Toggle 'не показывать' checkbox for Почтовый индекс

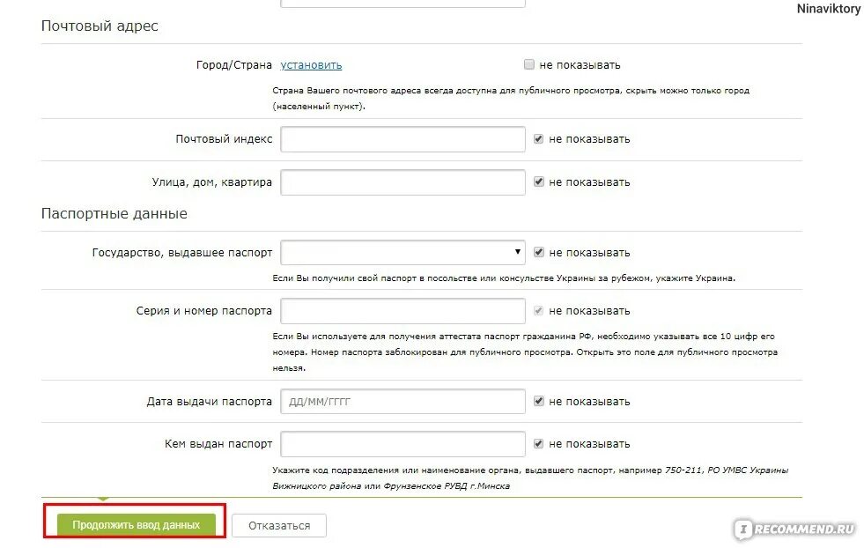pos(538,139)
